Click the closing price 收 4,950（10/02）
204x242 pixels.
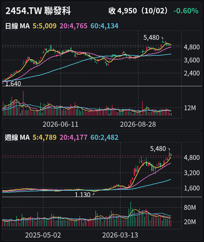pyautogui.click(x=138, y=11)
